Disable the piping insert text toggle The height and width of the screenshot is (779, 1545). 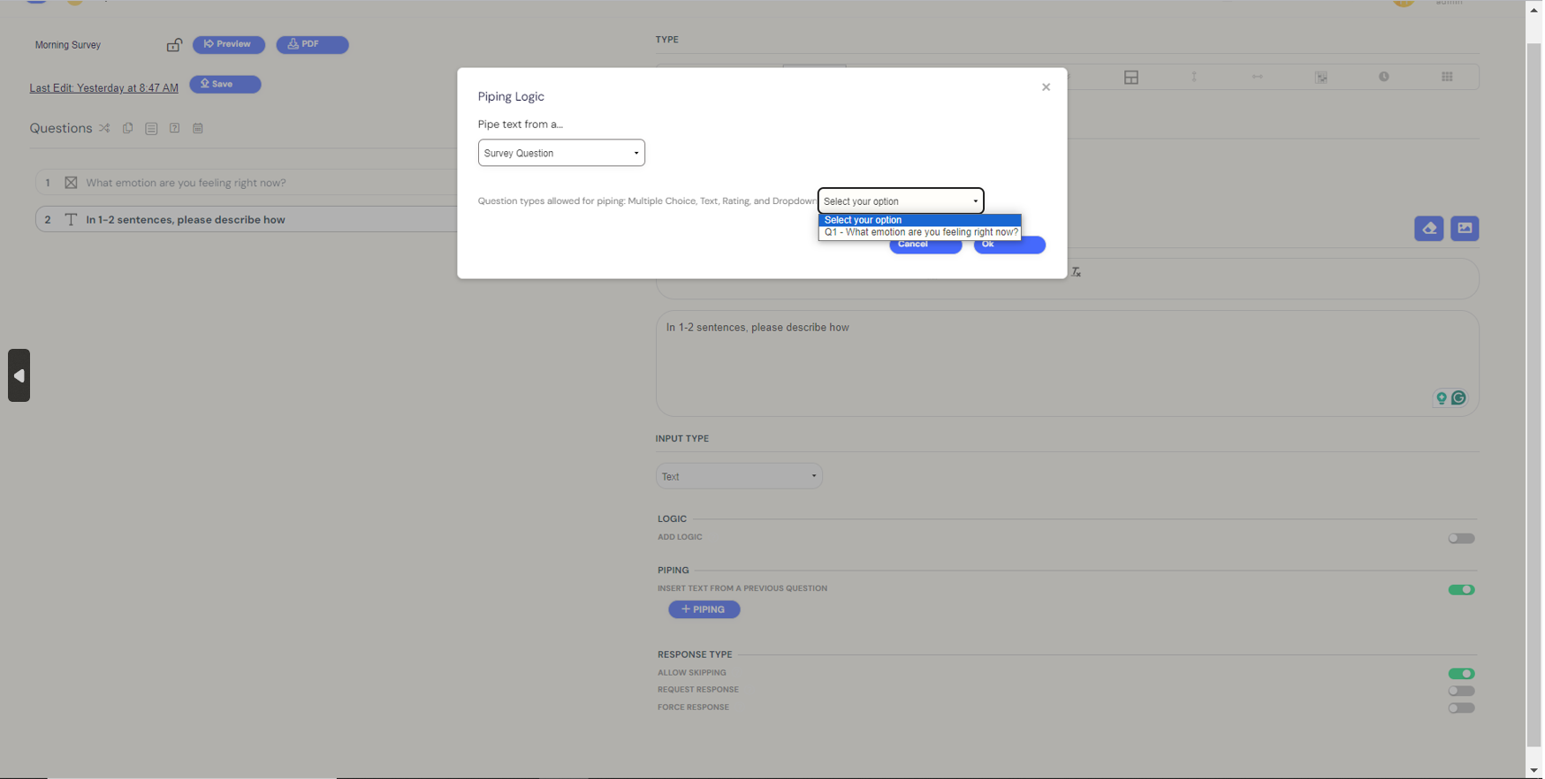(x=1460, y=590)
